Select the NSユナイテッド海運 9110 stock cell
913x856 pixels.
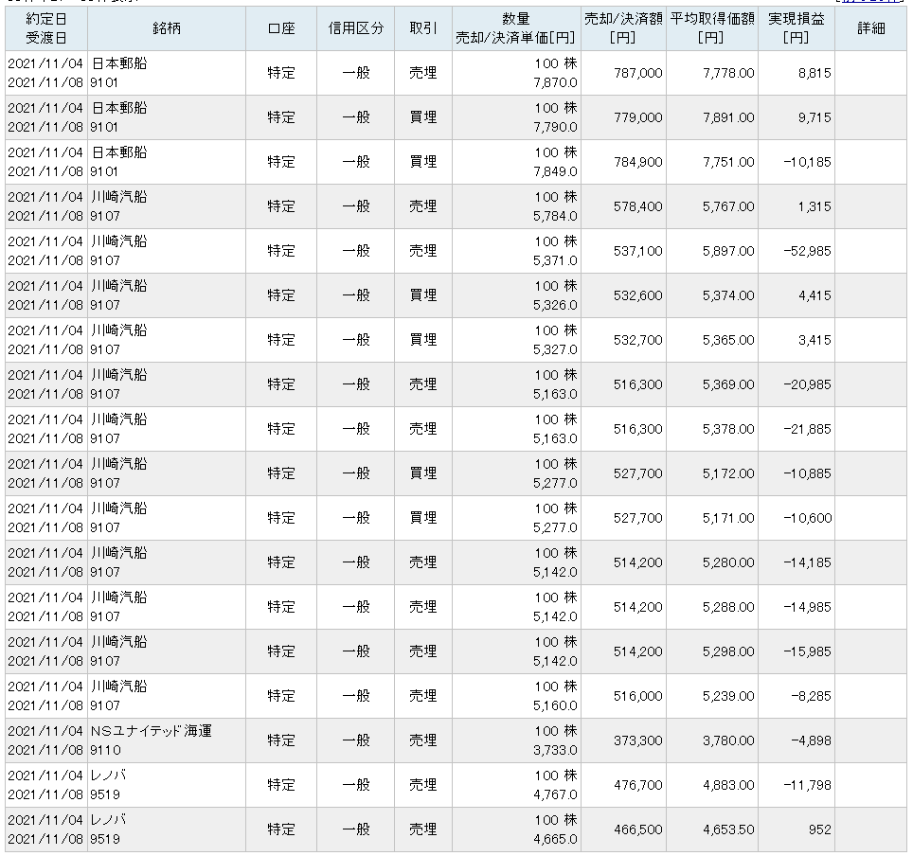click(x=167, y=740)
